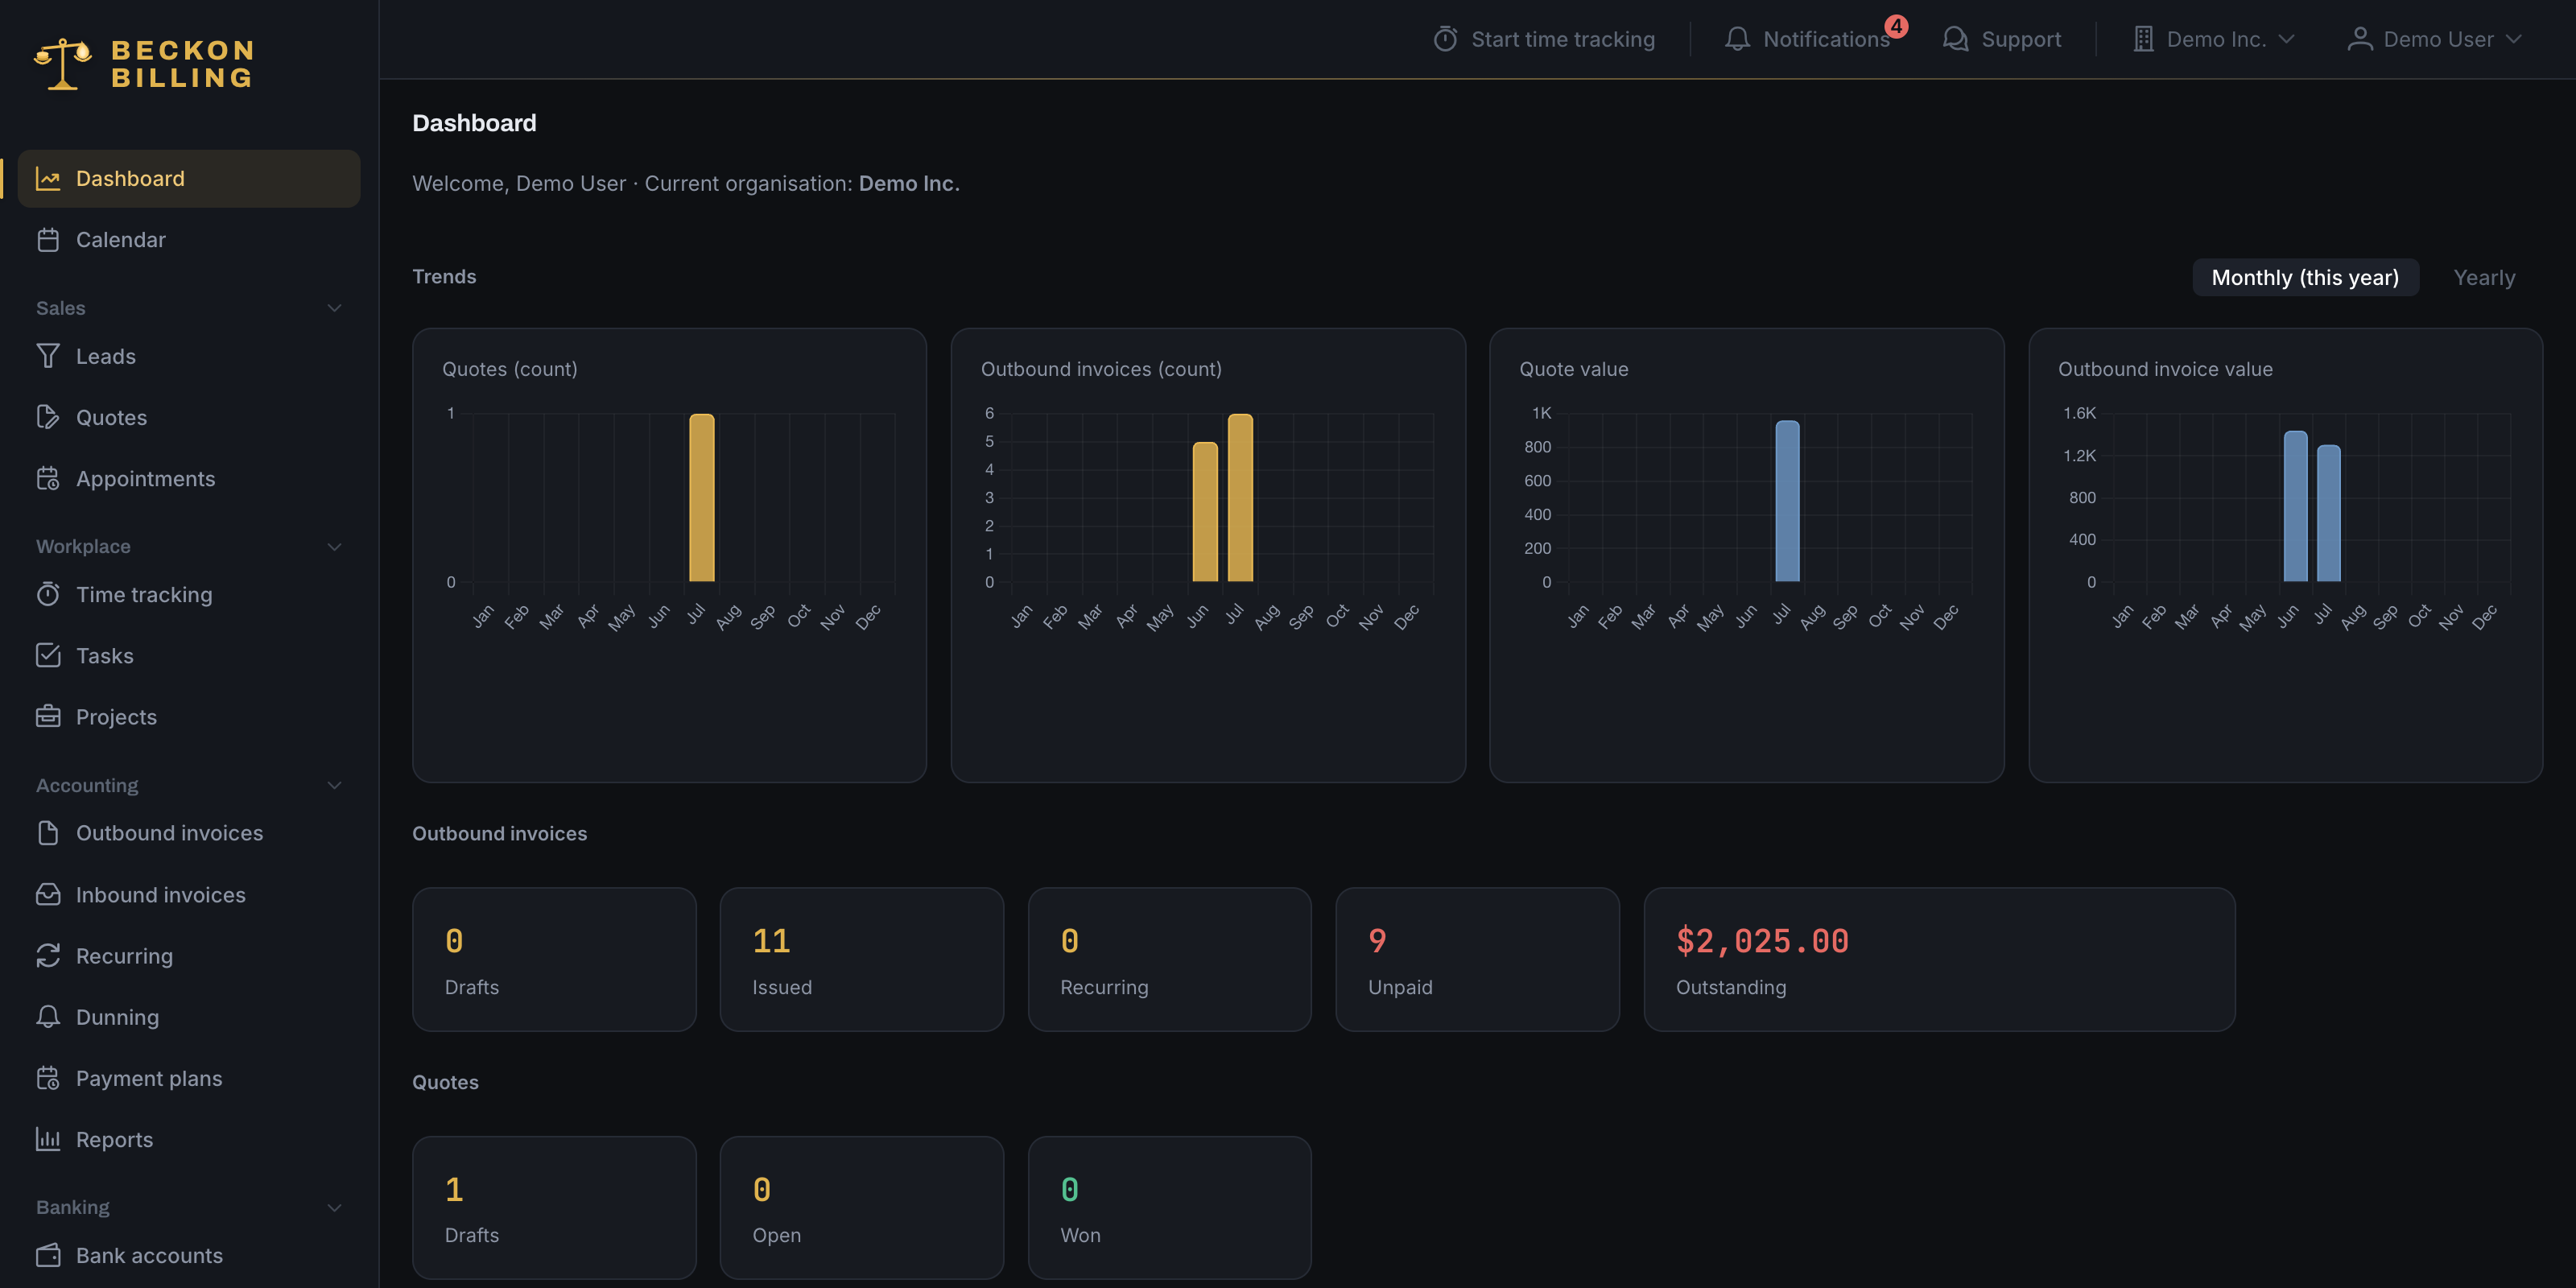
Task: Open the Dashboard chart icon in sidebar
Action: tap(48, 179)
